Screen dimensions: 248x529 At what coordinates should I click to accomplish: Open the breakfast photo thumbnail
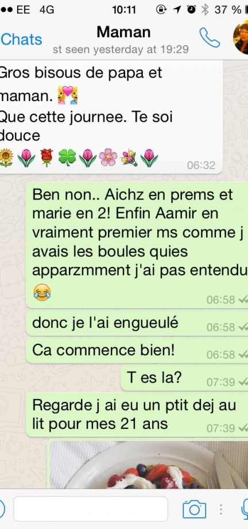pos(148,464)
